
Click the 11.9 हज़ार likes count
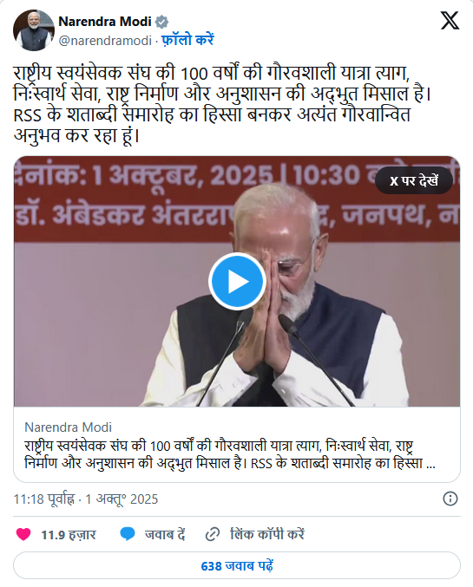pos(69,535)
